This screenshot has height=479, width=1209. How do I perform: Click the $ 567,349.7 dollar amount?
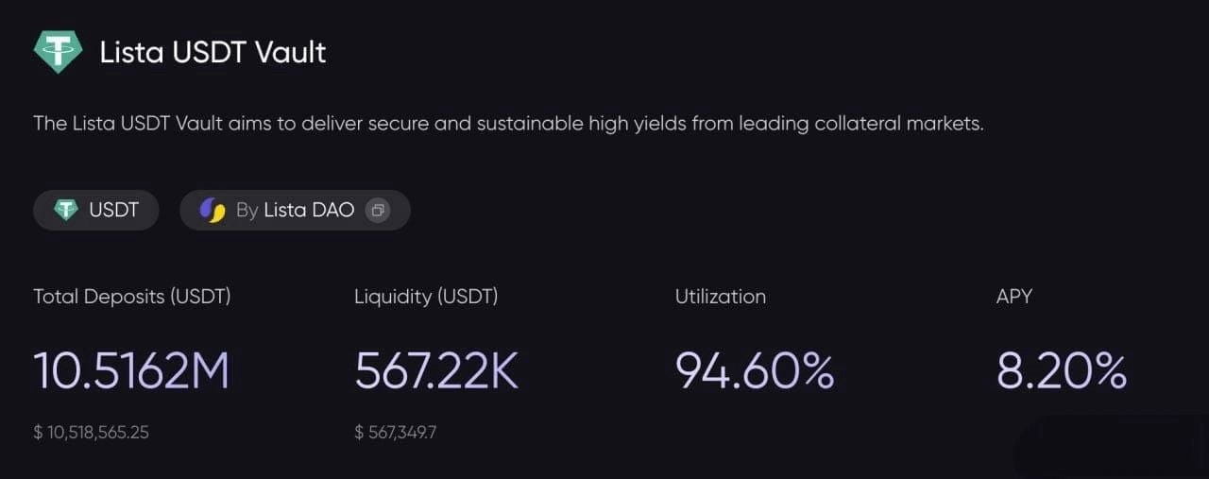pos(396,432)
